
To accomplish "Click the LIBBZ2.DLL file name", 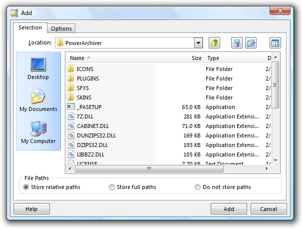I will pos(90,154).
